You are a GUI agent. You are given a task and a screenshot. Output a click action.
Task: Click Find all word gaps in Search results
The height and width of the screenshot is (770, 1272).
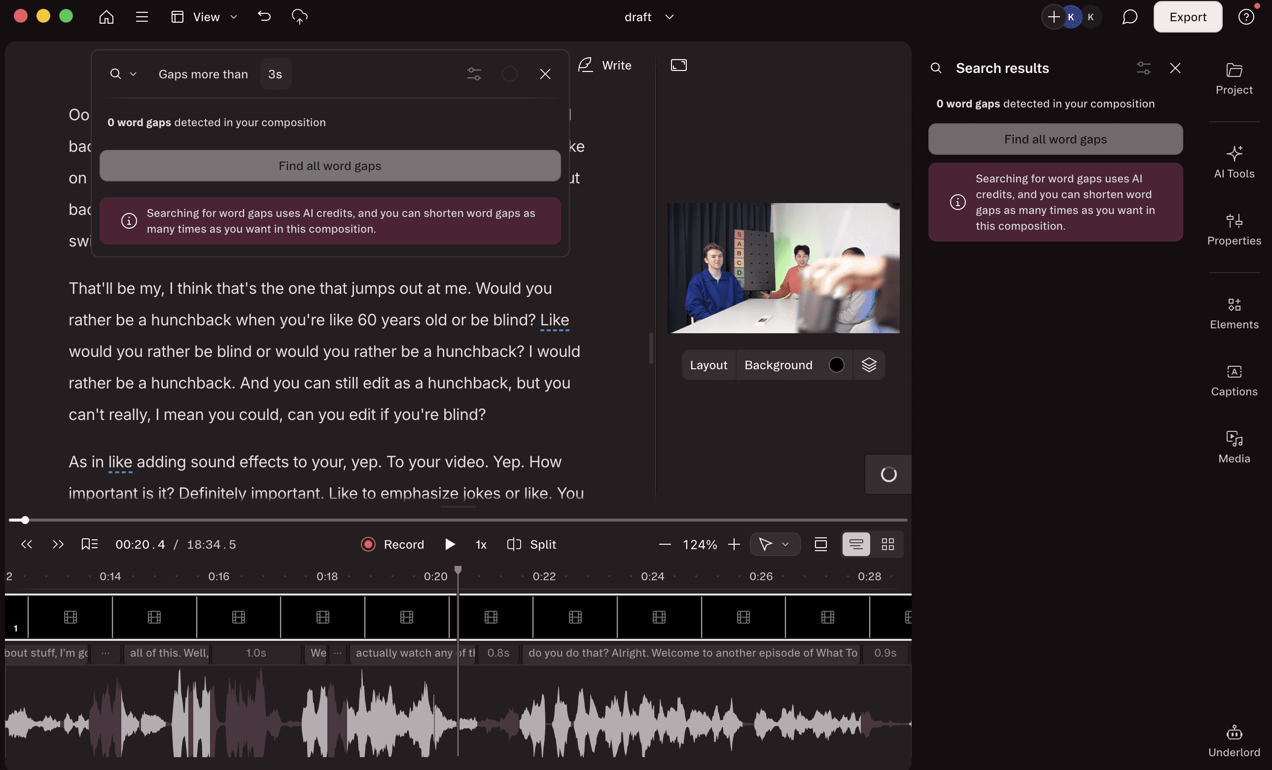(x=1055, y=140)
